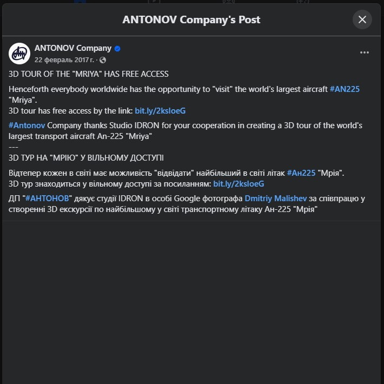
Task: Click the blue verified badge icon
Action: coord(117,48)
